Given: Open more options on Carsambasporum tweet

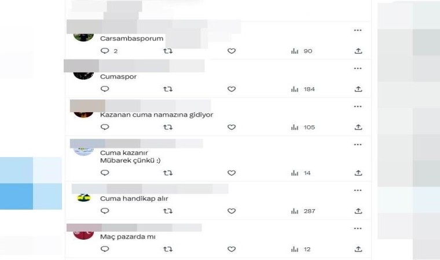Looking at the screenshot, I should (x=358, y=30).
